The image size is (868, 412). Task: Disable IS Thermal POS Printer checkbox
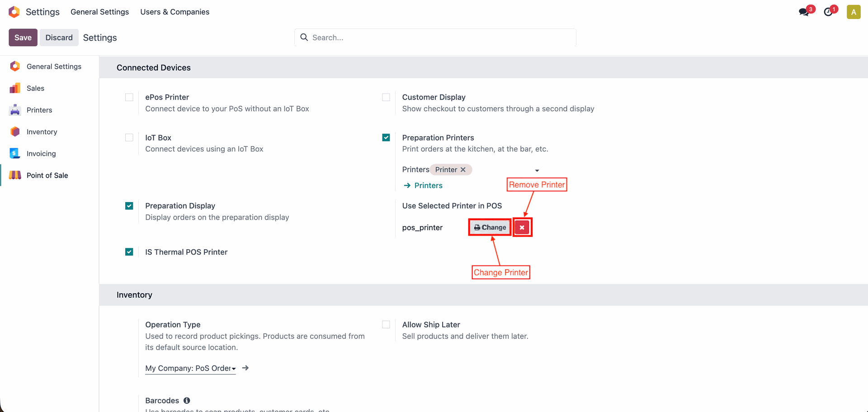point(129,252)
